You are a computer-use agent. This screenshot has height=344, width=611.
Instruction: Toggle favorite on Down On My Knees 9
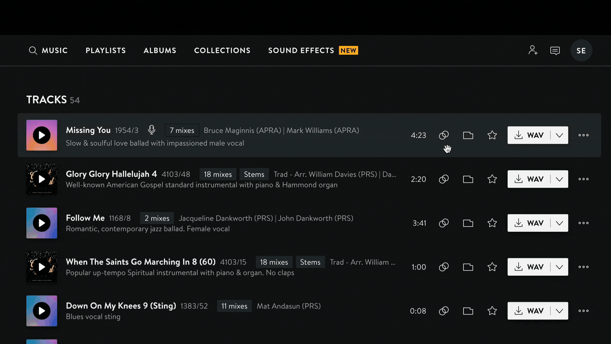coord(492,311)
